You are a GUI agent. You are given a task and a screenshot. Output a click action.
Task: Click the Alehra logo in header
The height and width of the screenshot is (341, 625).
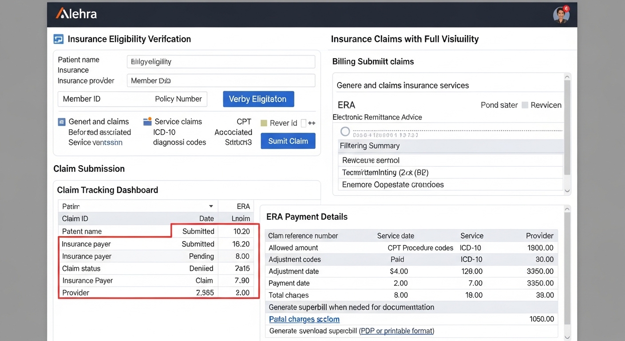point(76,14)
